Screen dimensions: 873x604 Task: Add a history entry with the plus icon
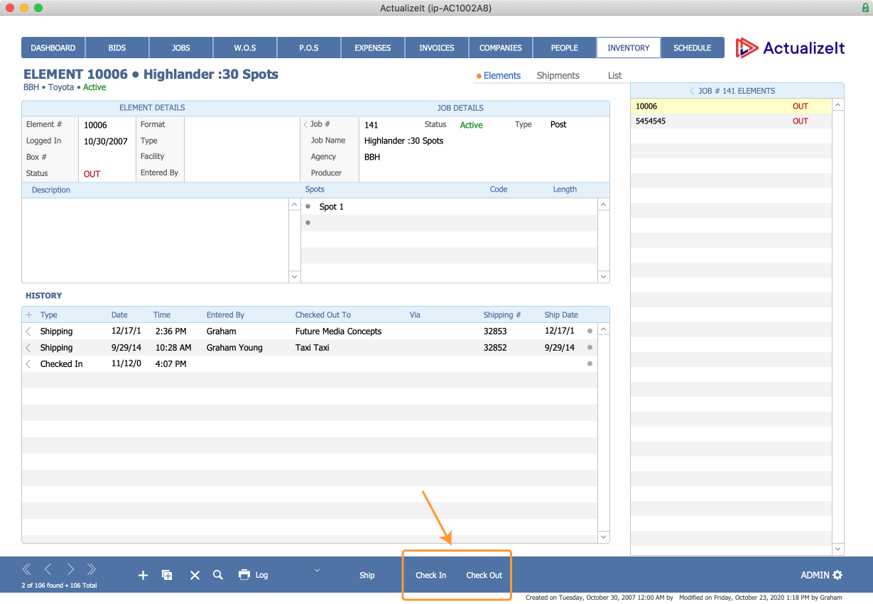[x=28, y=314]
